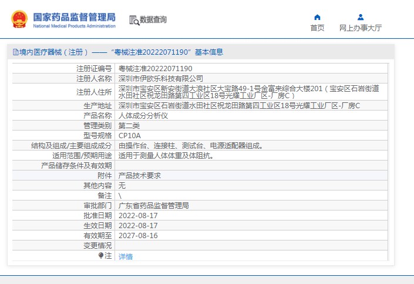Click the 产品名称 label
Image resolution: width=414 pixels, height=284 pixels.
(97, 116)
